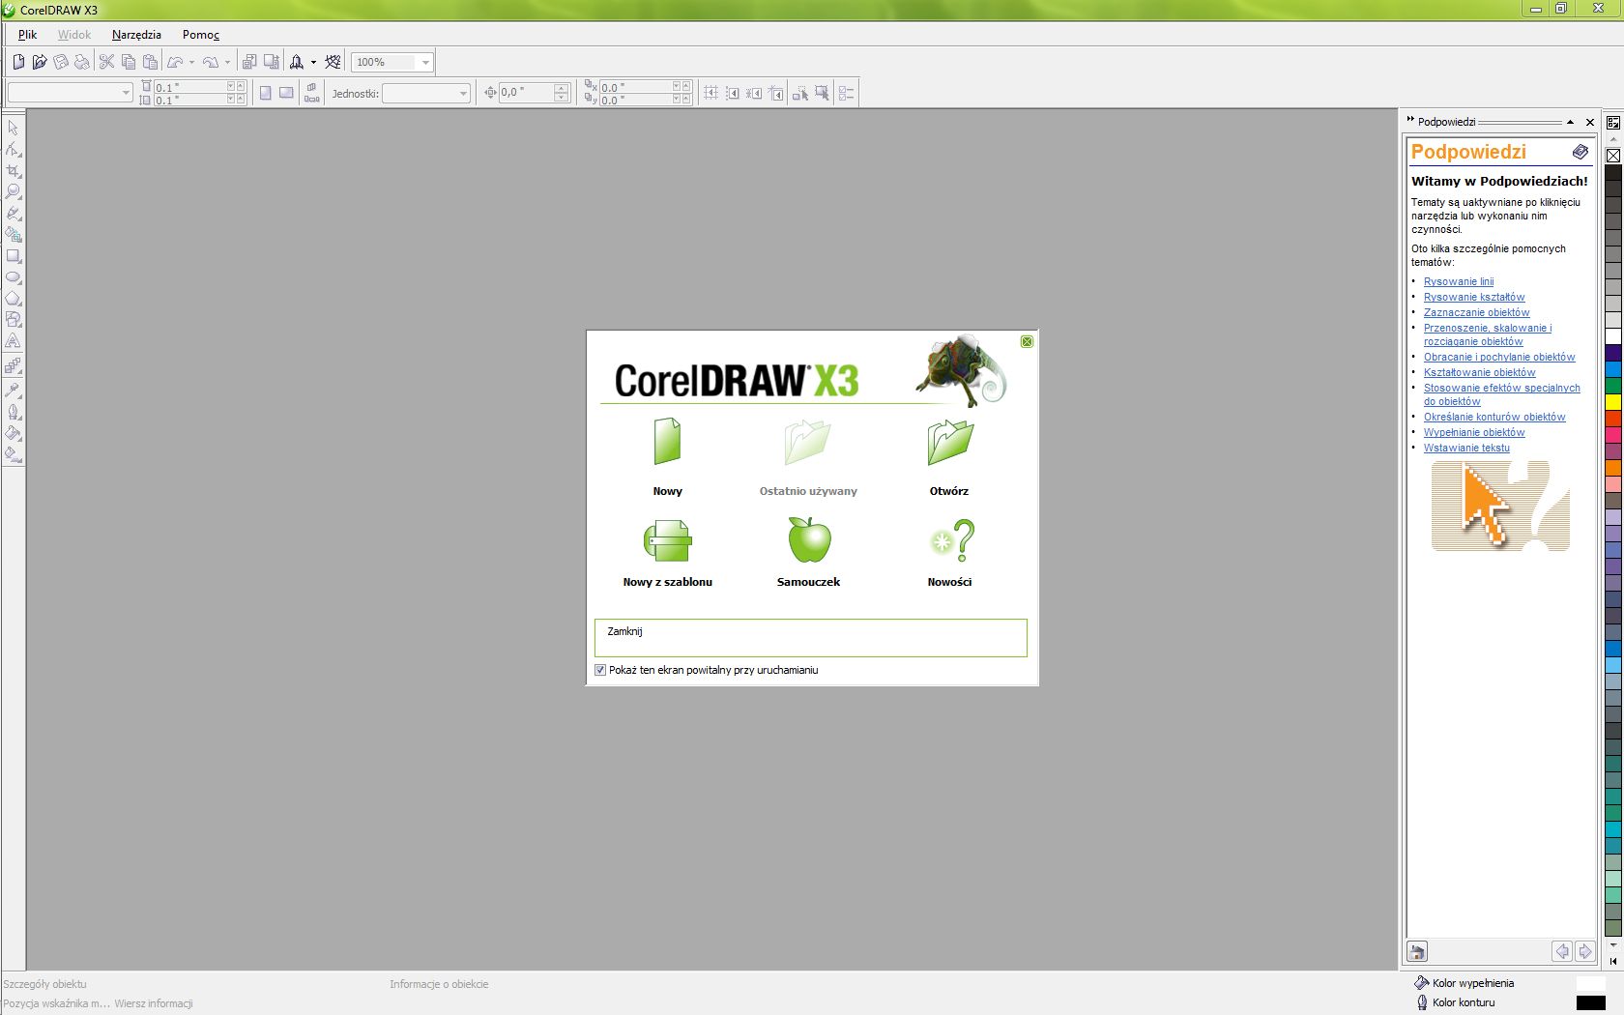1624x1015 pixels.
Task: Click the Paste clipboard icon
Action: [x=150, y=62]
